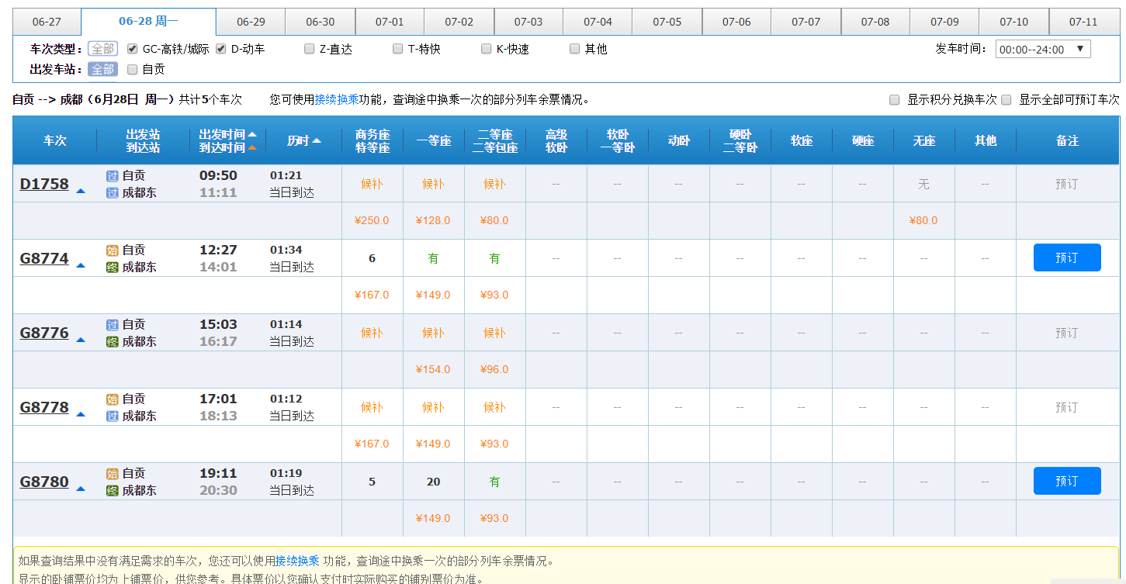Sort by arrival time orange arrow
The height and width of the screenshot is (584, 1126).
coord(252,147)
